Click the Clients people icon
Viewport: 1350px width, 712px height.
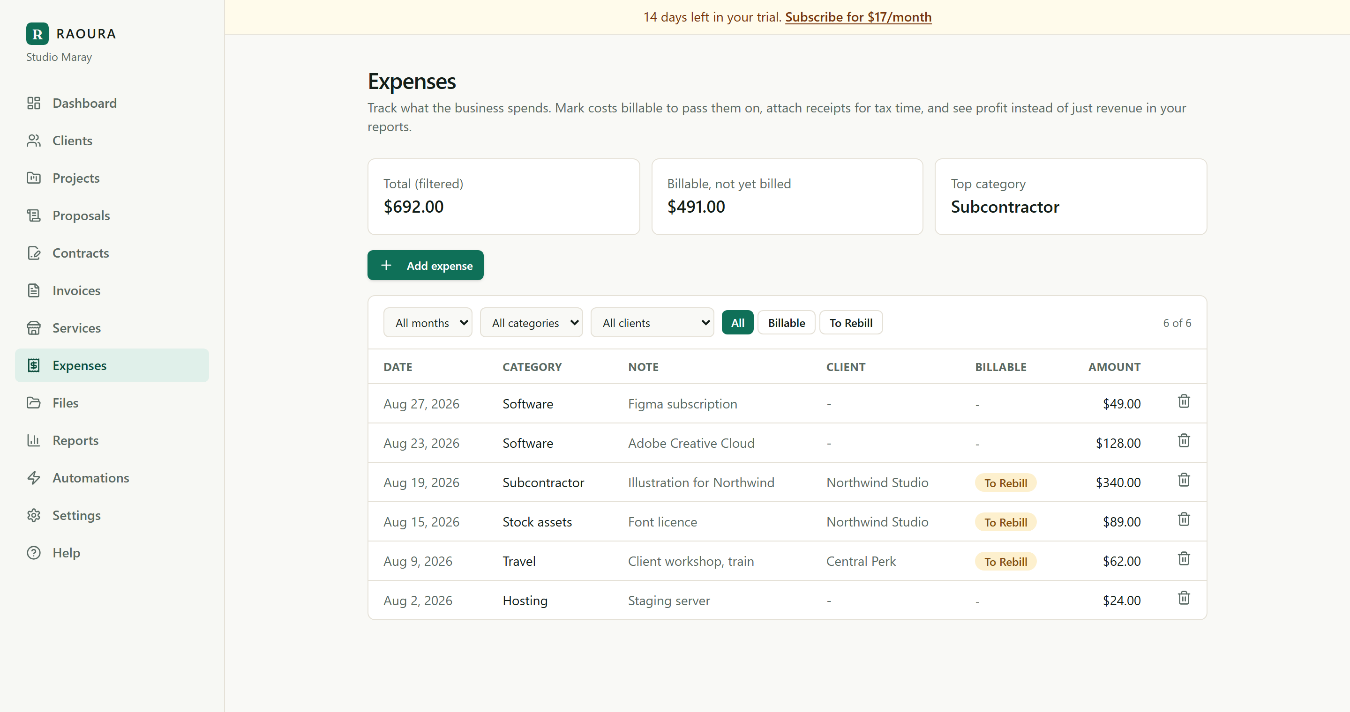click(x=34, y=141)
